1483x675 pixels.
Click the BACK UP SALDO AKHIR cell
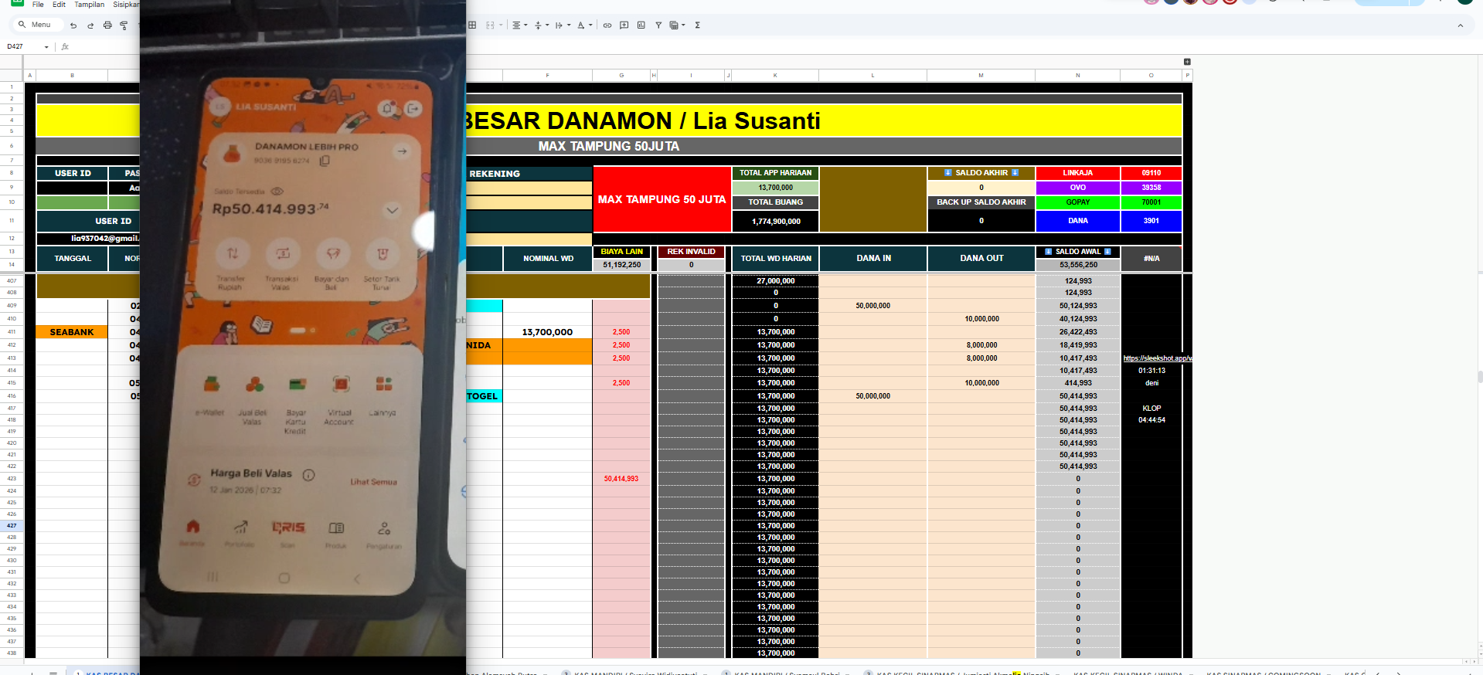tap(981, 202)
